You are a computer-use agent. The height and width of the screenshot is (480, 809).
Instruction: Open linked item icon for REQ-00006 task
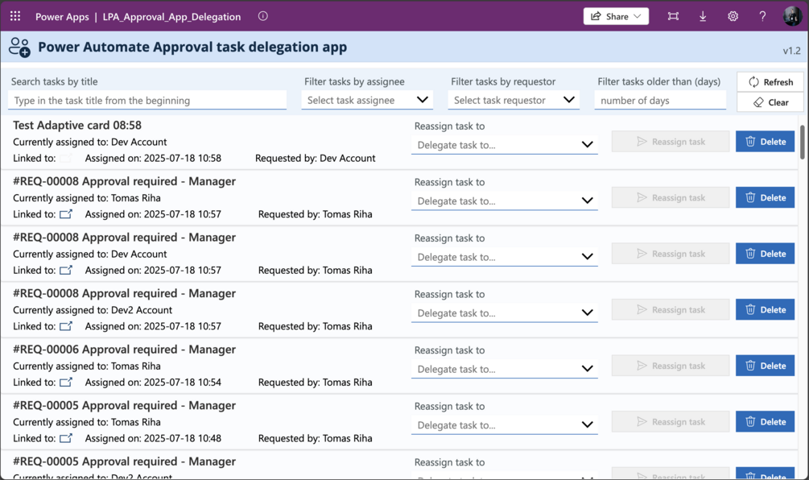click(66, 383)
